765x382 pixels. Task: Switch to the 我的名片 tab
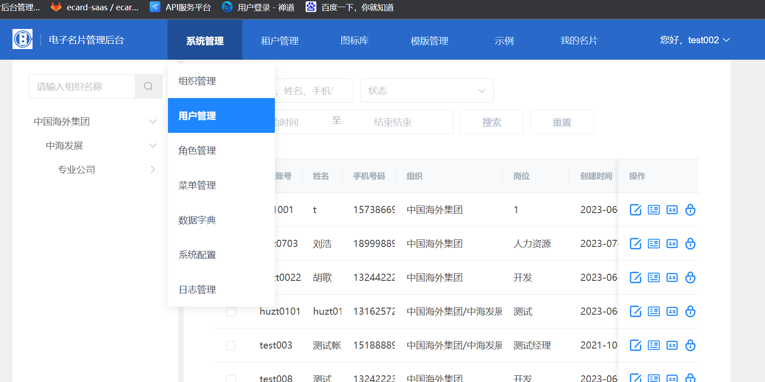(579, 40)
